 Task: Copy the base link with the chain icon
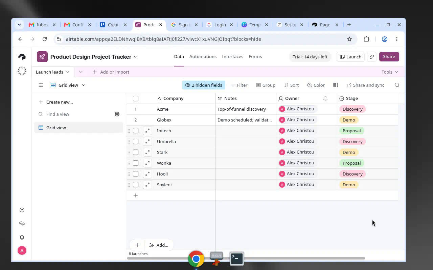point(372,57)
